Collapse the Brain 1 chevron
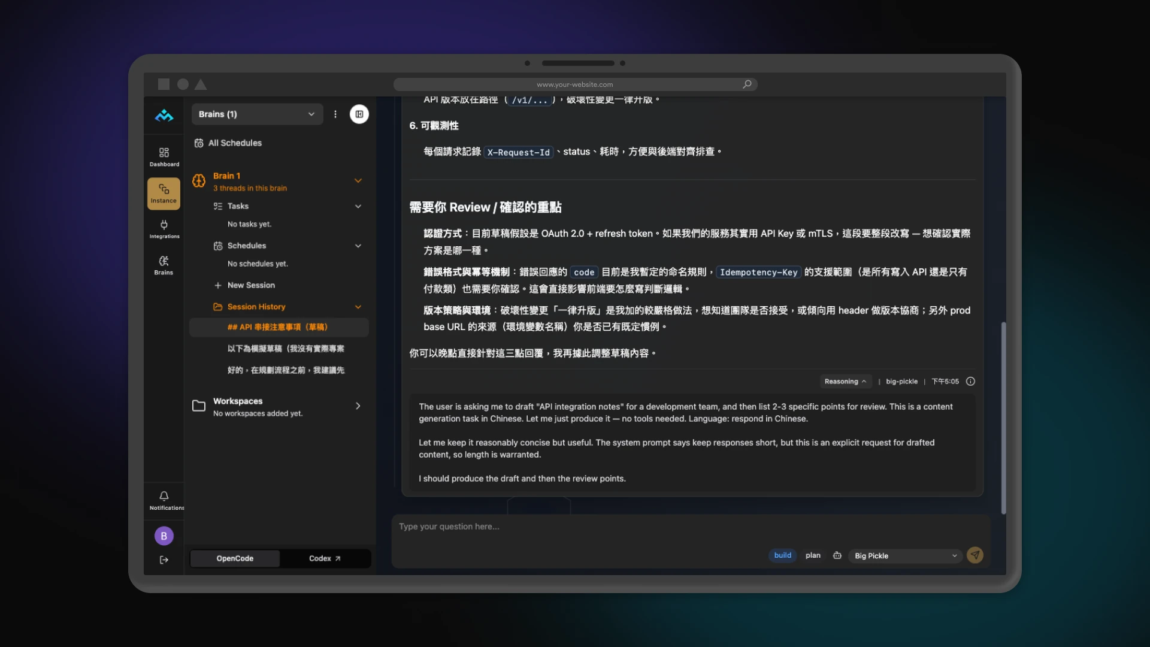 tap(358, 181)
